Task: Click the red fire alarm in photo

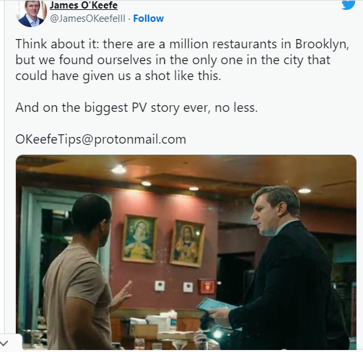Action: 207,286
